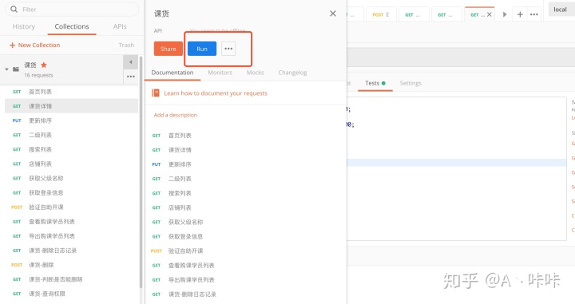Viewport: 575px width, 304px height.
Task: Open 获取父级名称 request in the sidebar
Action: click(72, 179)
